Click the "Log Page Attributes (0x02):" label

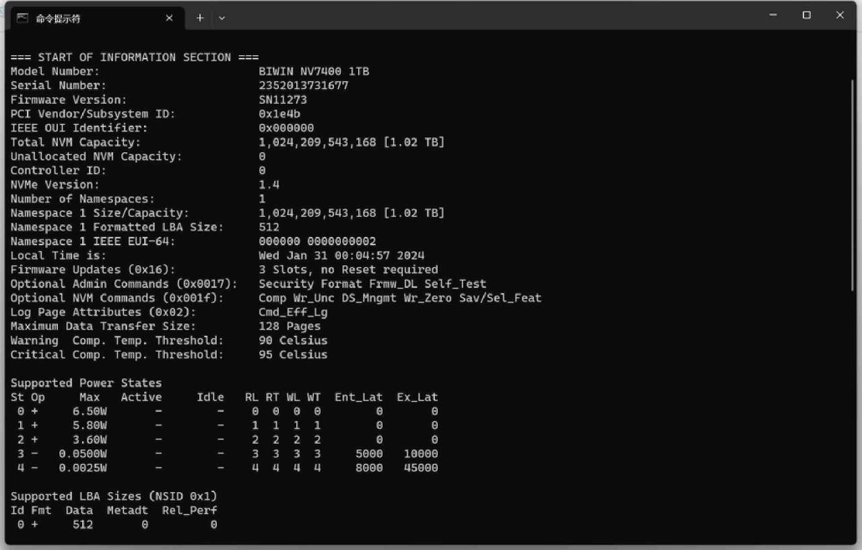(104, 312)
